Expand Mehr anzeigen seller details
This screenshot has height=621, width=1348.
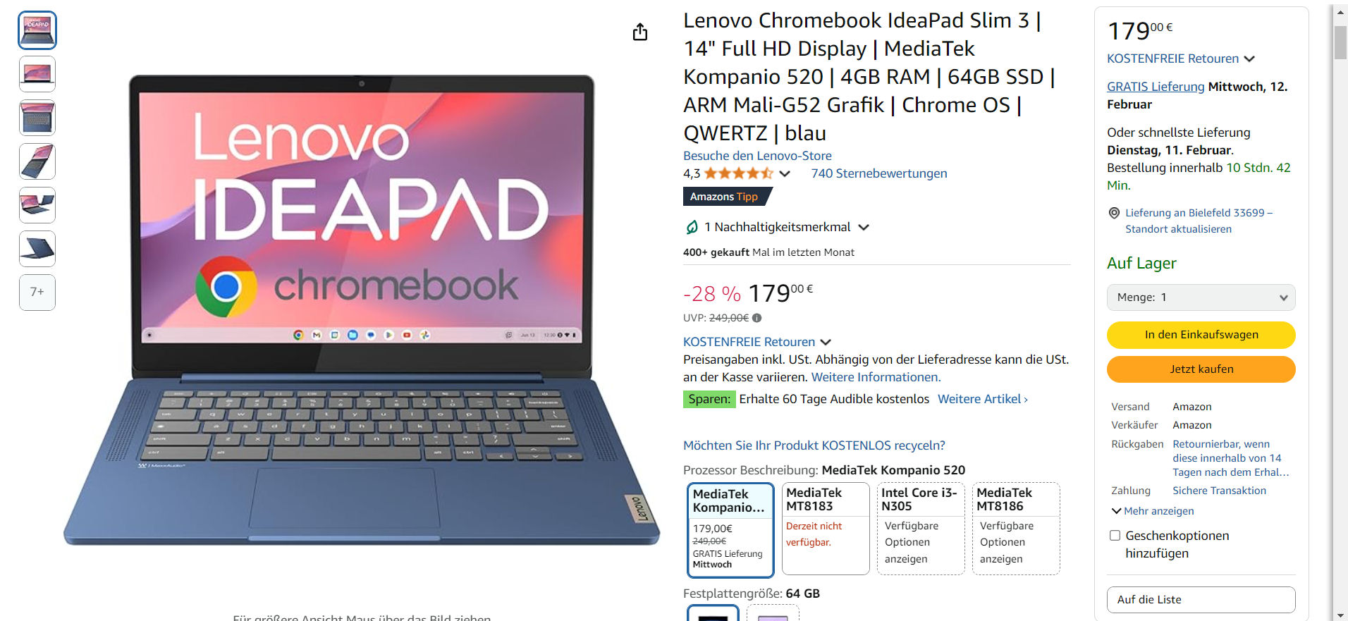pos(1153,511)
